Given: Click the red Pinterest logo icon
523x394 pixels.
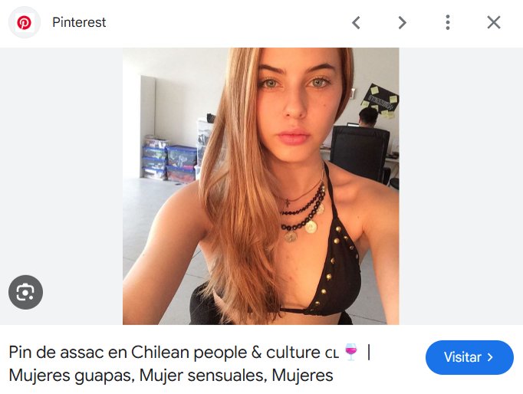Looking at the screenshot, I should 24,23.
